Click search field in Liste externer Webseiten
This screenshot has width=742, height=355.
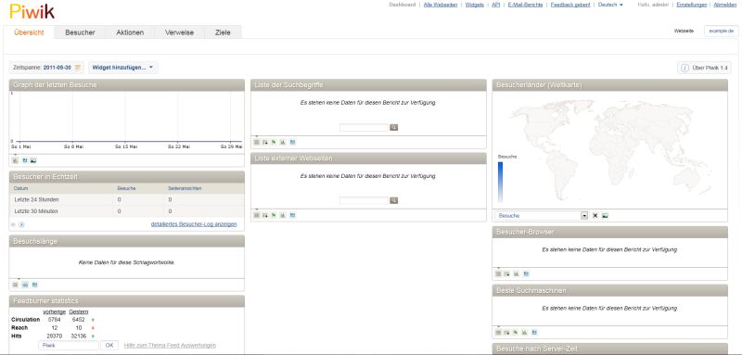(x=365, y=201)
